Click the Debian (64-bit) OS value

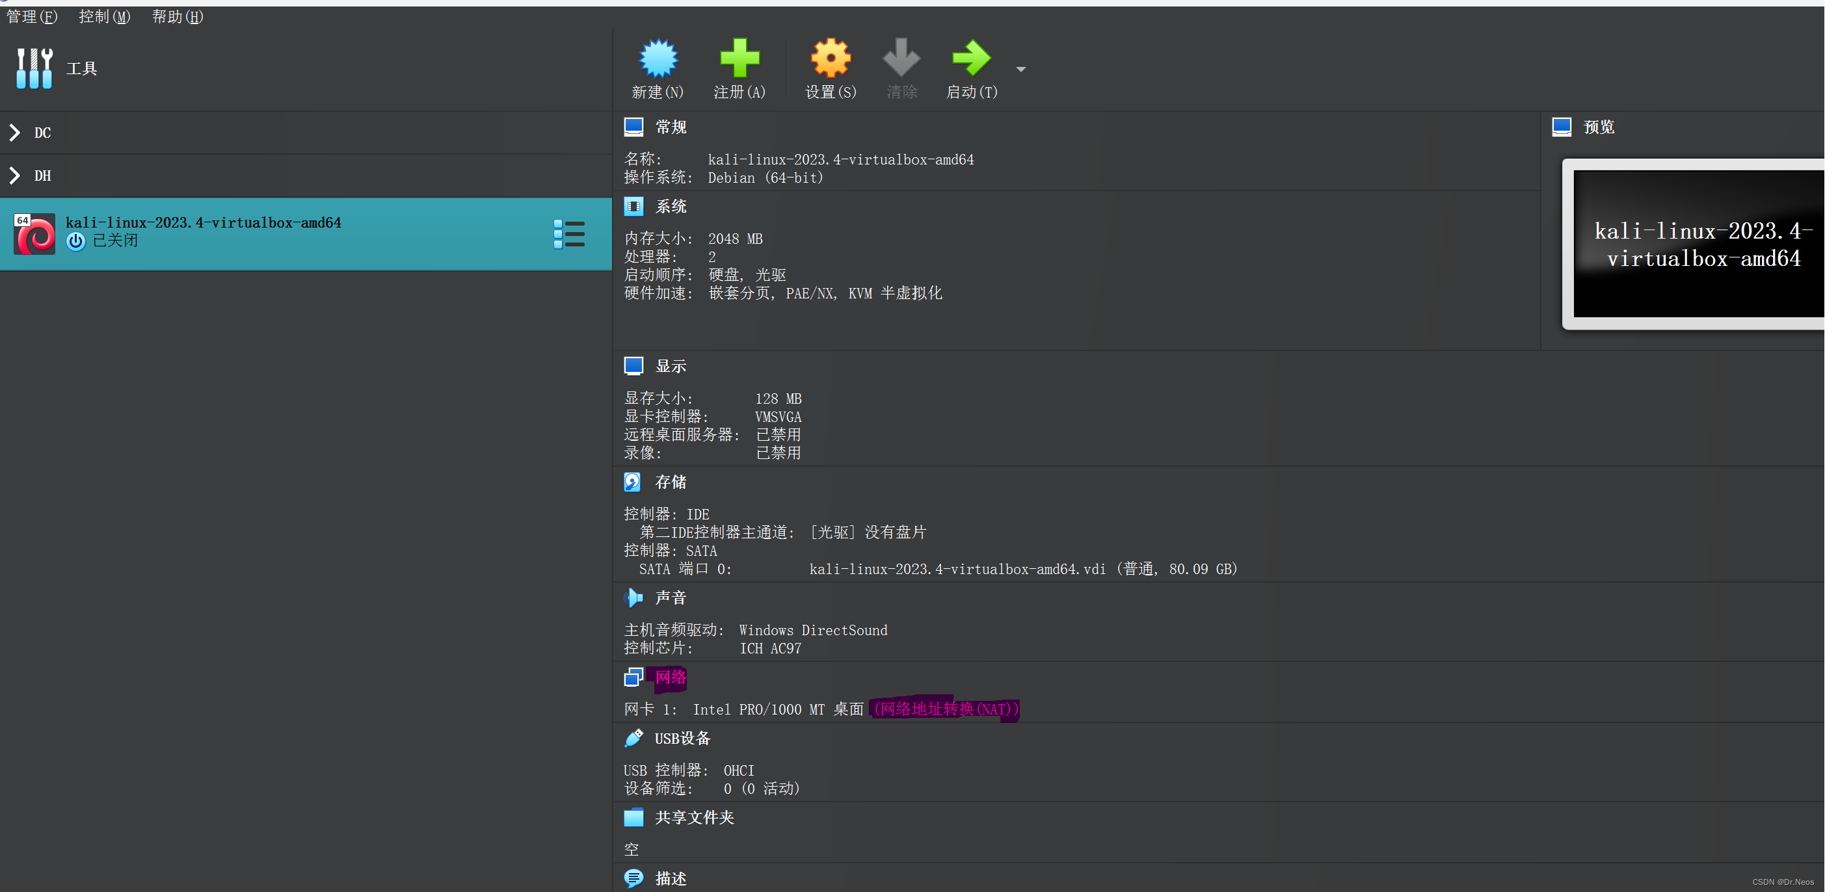point(765,177)
